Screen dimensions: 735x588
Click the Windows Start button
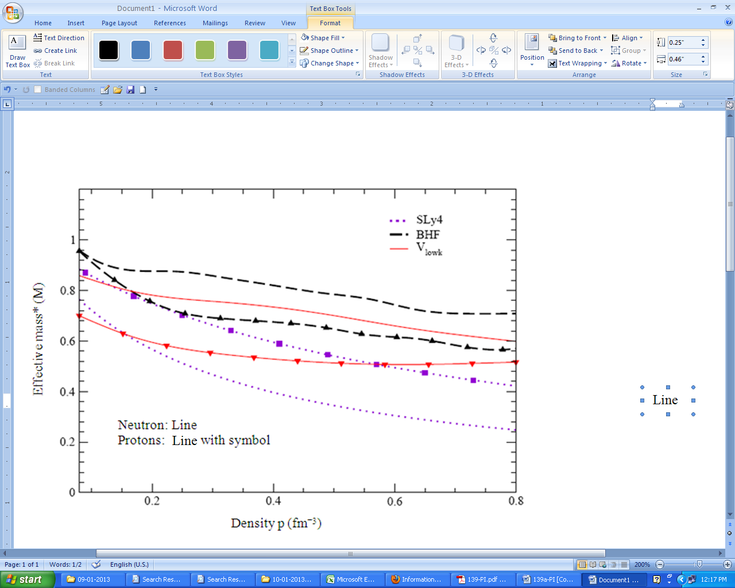tap(26, 579)
